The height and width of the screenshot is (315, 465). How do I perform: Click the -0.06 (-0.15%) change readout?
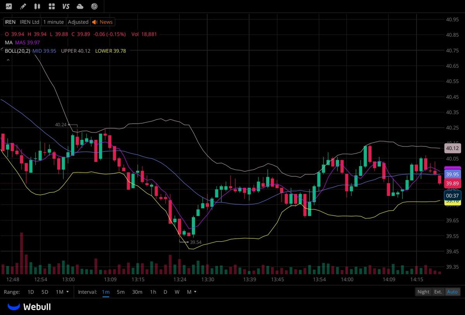(x=110, y=34)
